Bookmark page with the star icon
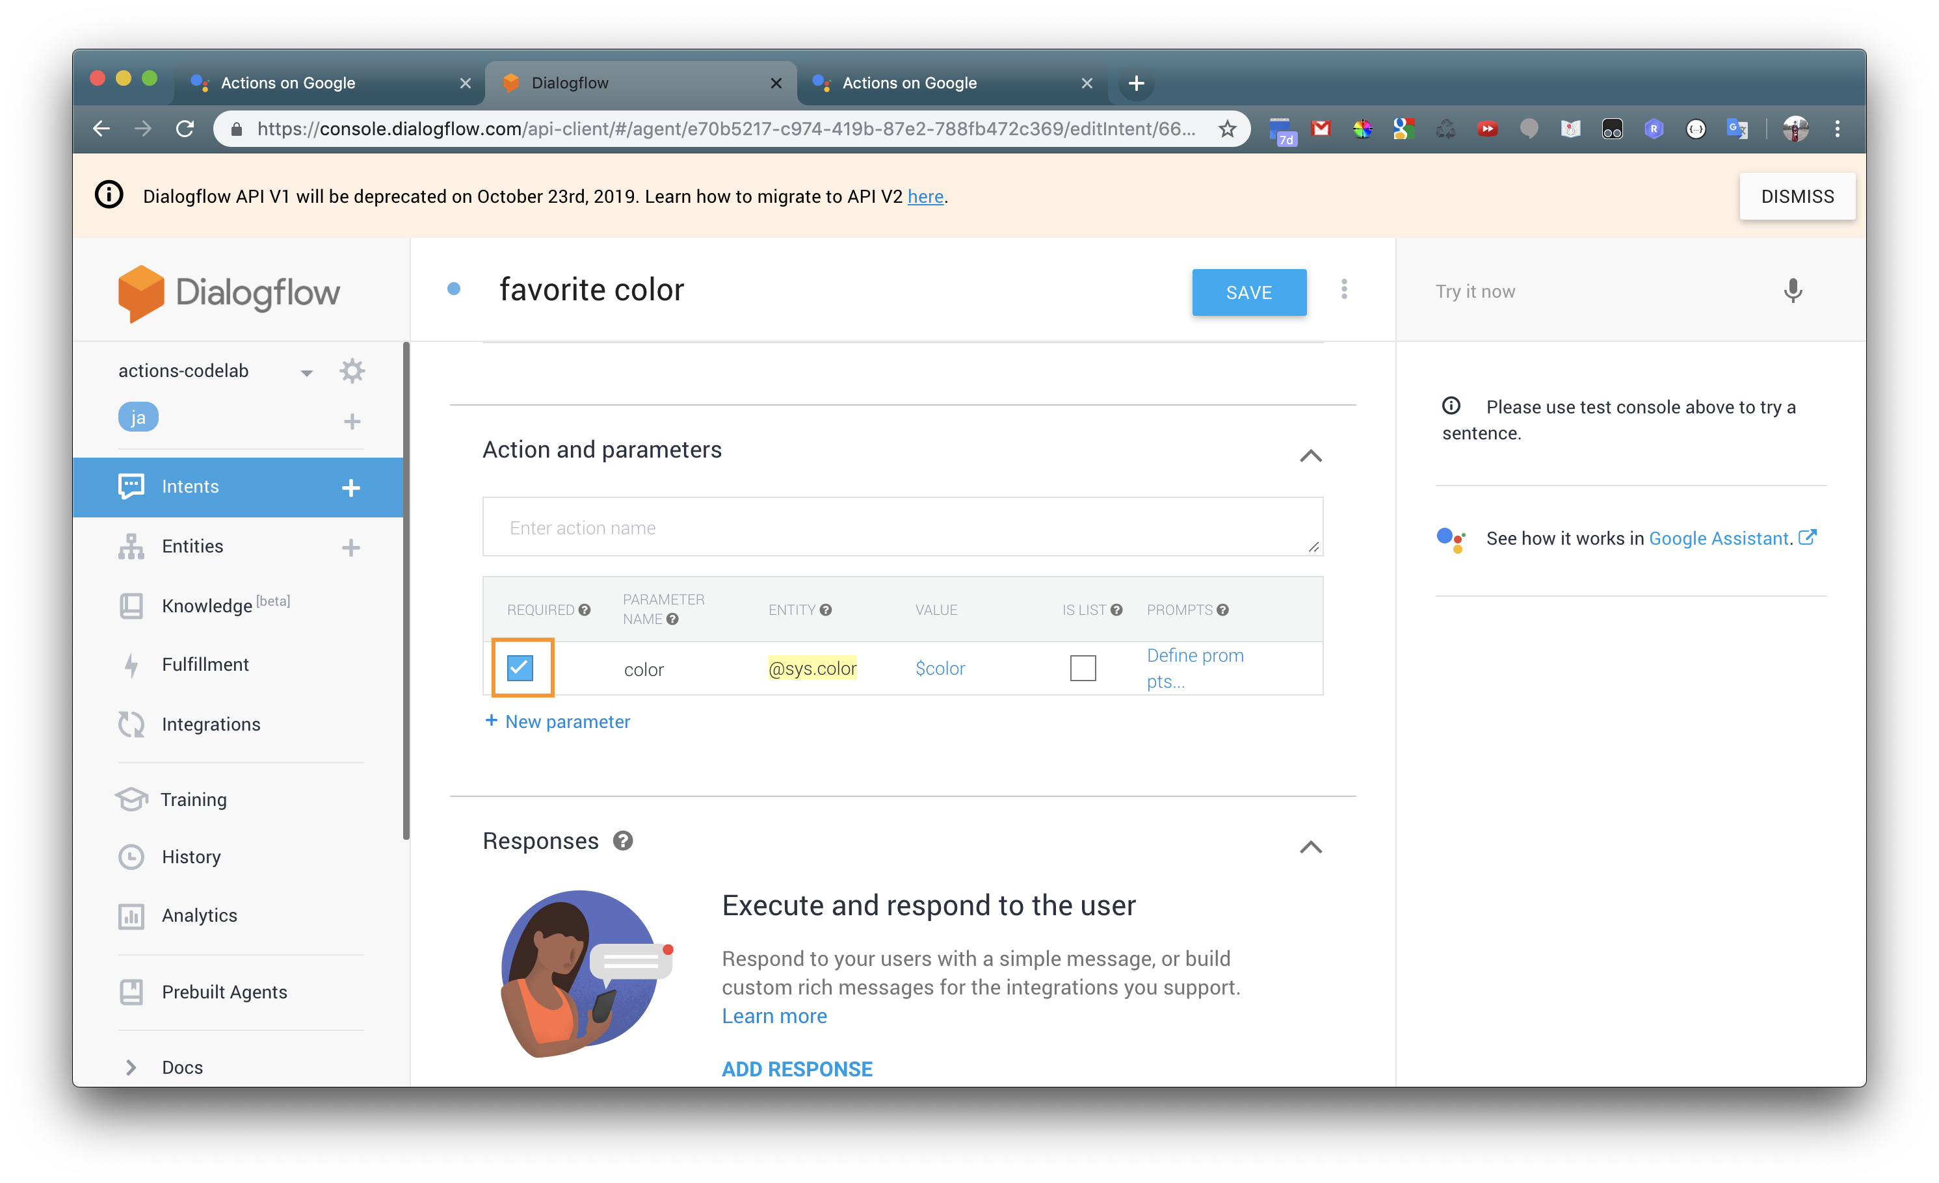The height and width of the screenshot is (1183, 1939). [x=1227, y=129]
